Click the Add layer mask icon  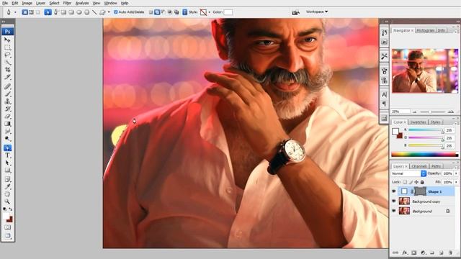(414, 253)
